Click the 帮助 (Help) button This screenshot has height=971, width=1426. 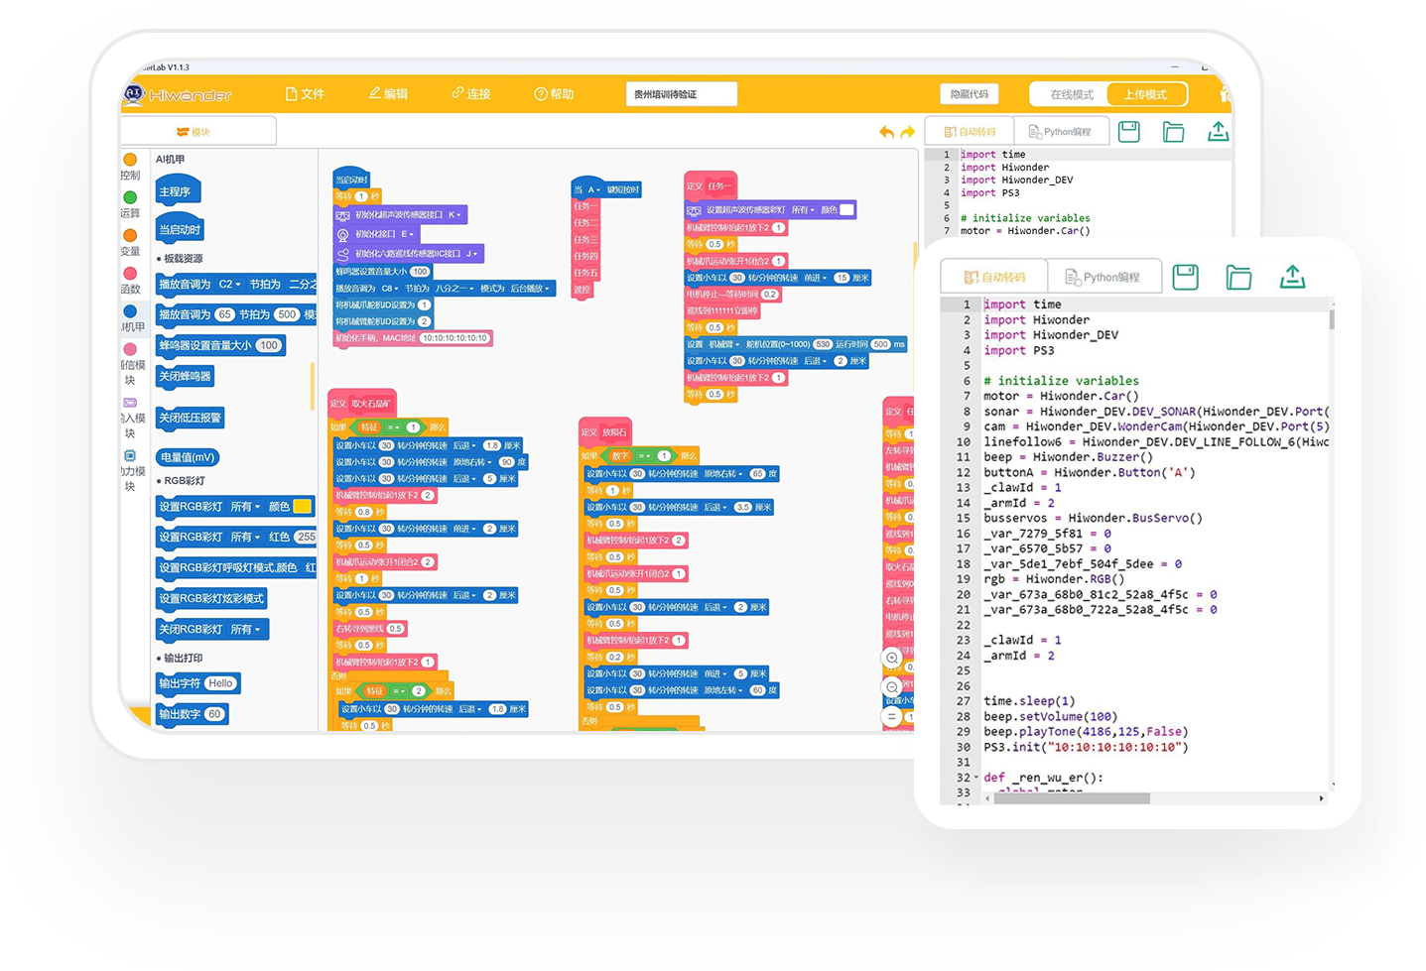pyautogui.click(x=554, y=93)
